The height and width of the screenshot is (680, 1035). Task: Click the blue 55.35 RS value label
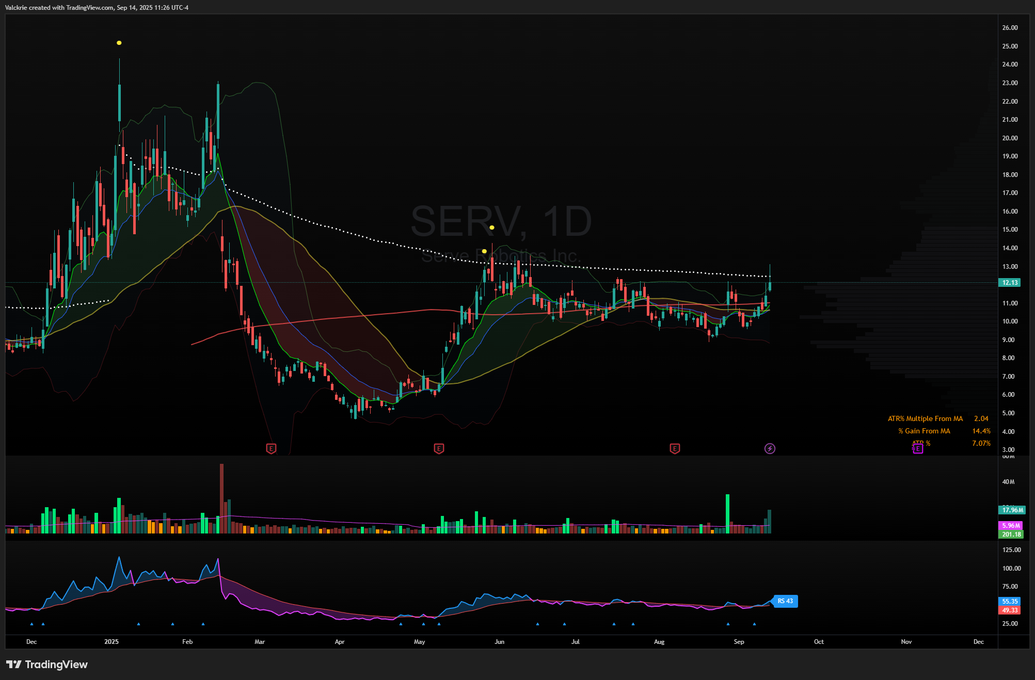point(1010,601)
